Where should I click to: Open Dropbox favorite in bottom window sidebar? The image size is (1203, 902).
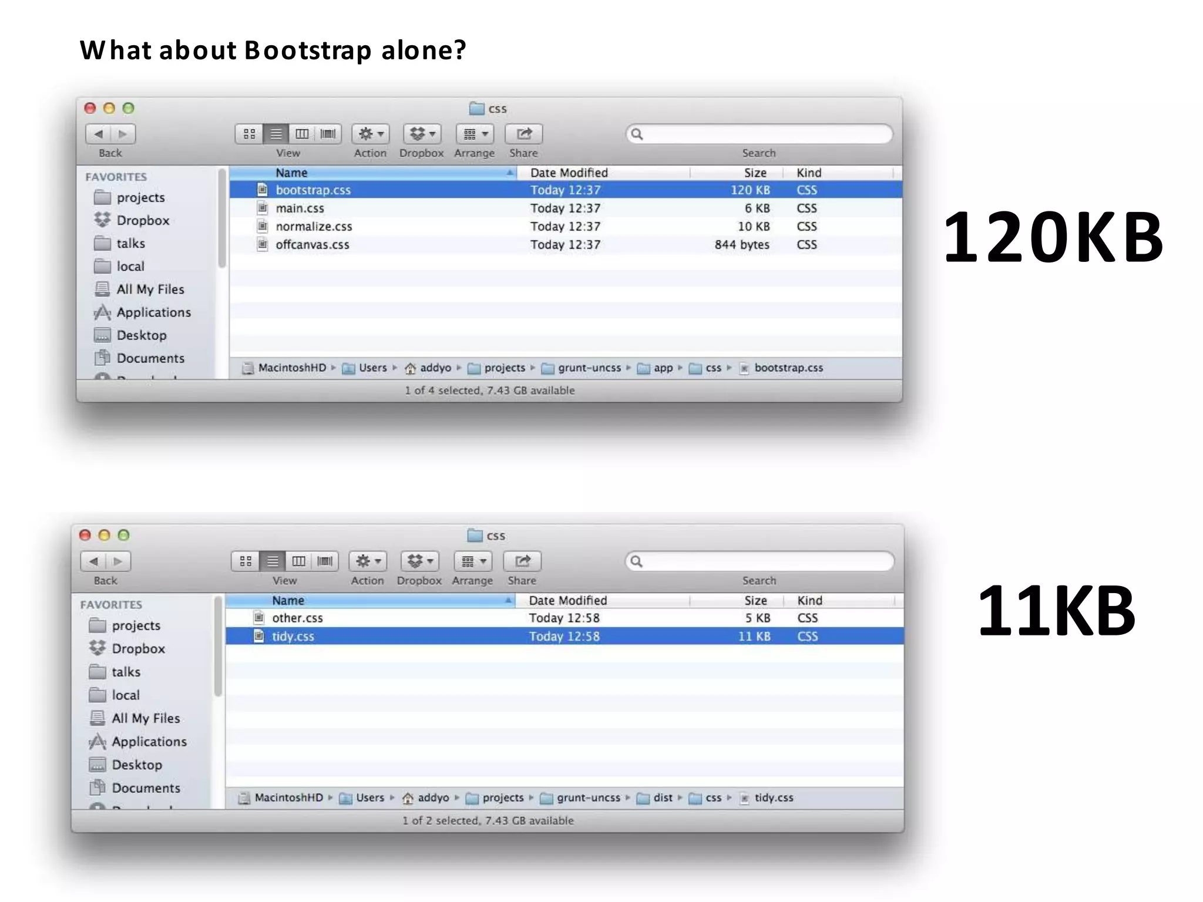(127, 648)
